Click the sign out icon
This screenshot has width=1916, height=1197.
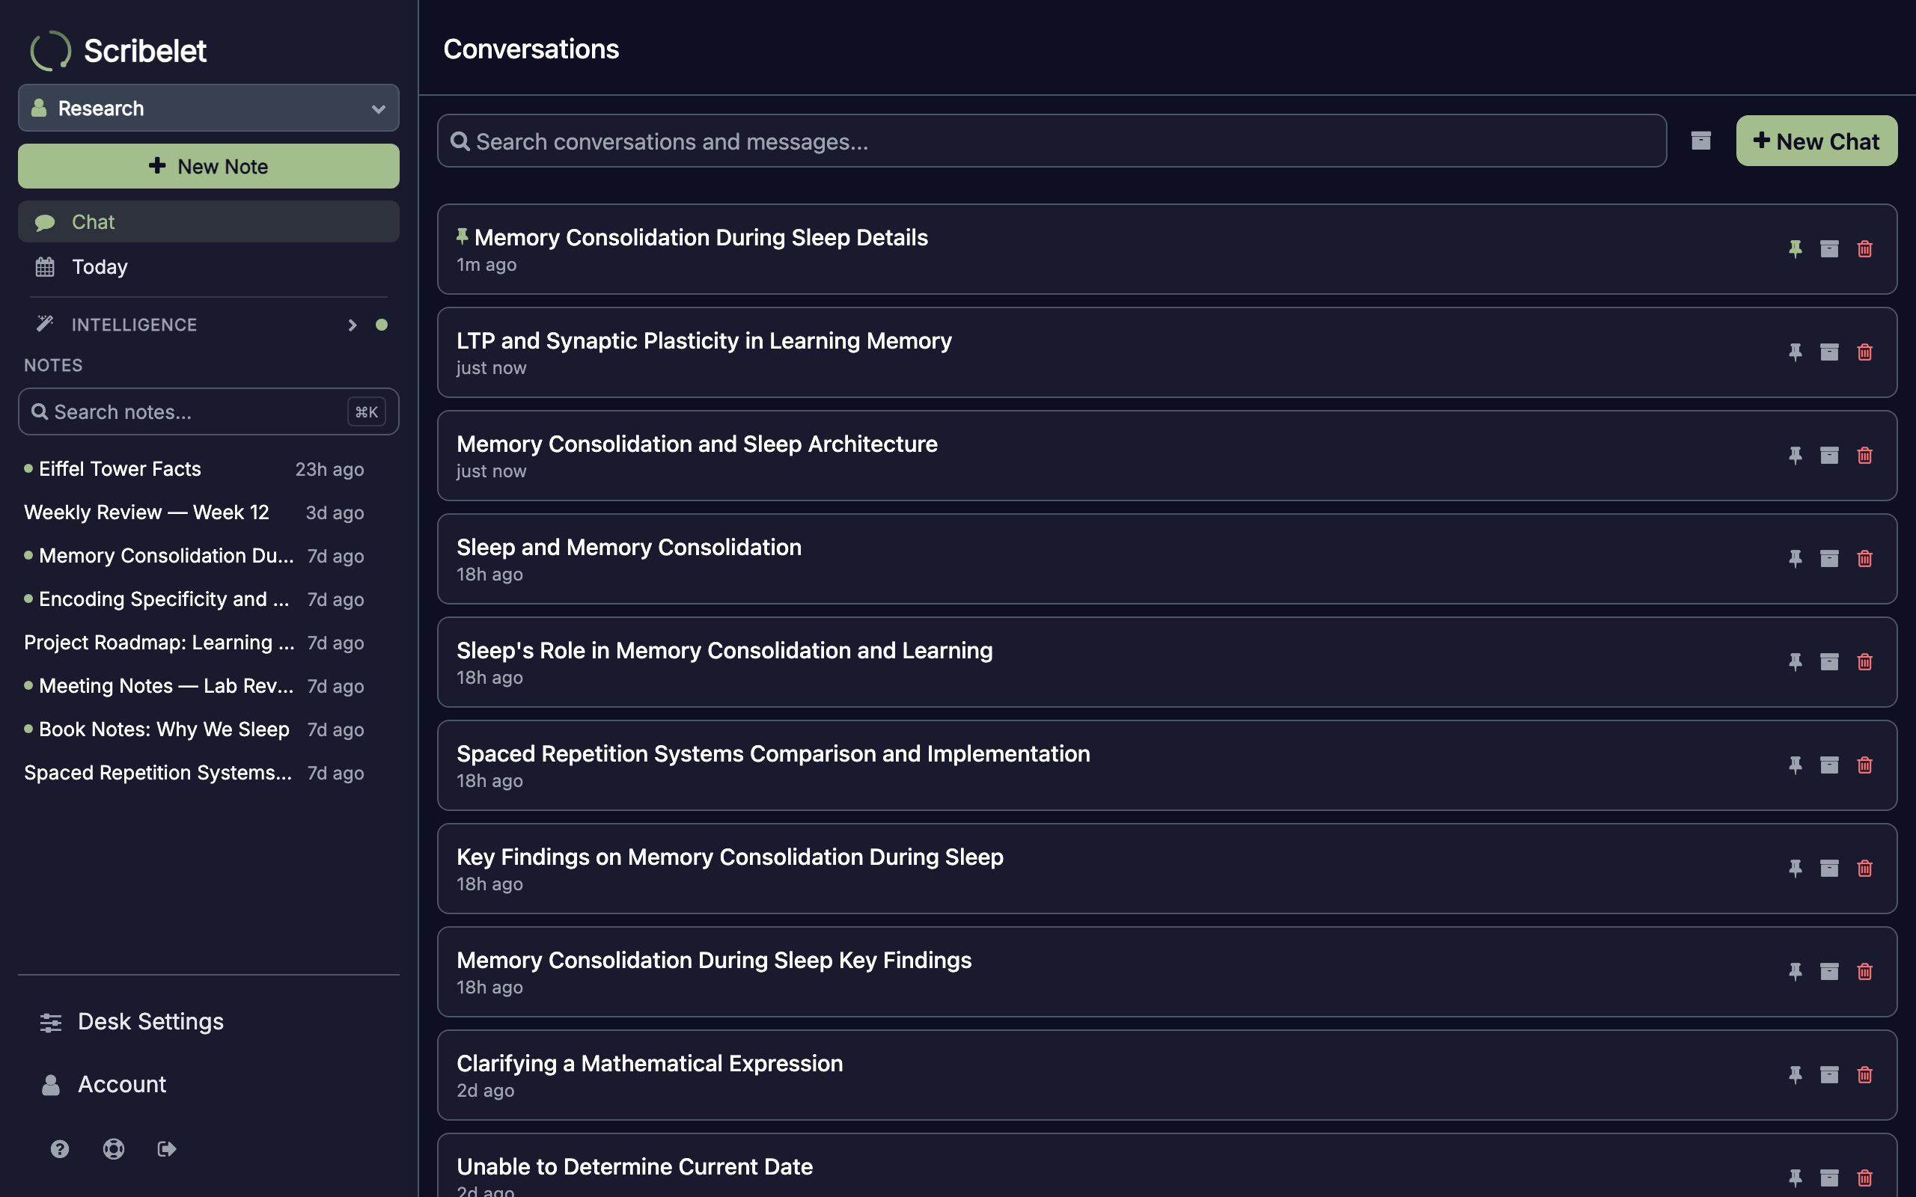click(166, 1148)
